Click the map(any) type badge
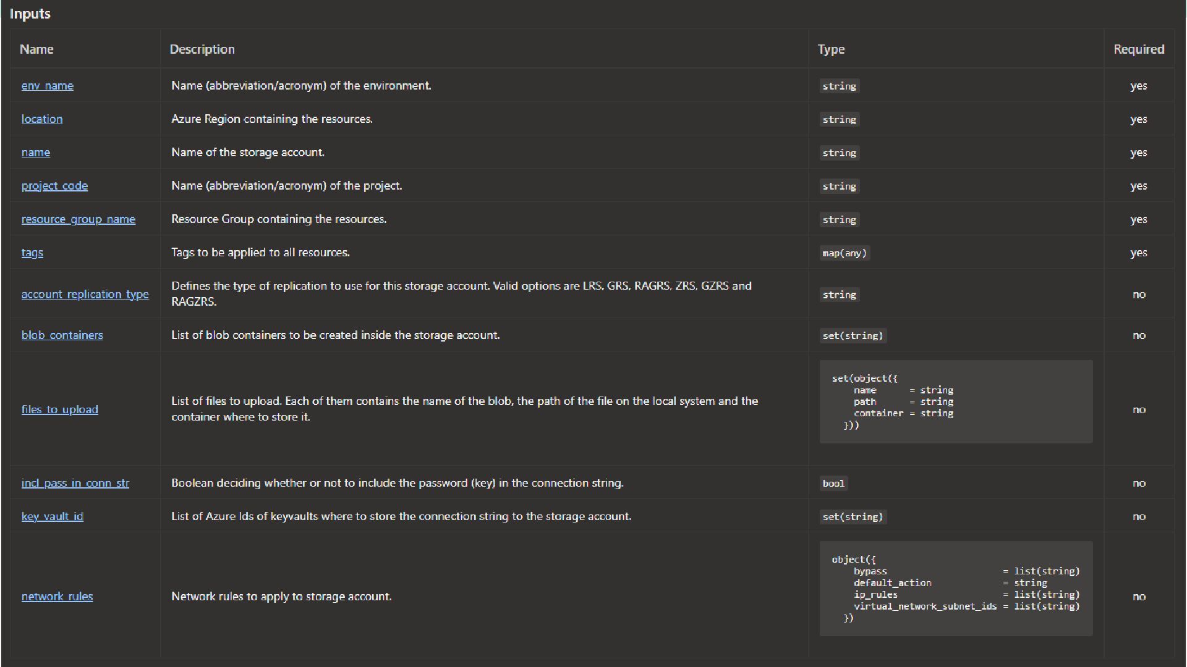This screenshot has width=1187, height=667. pos(845,253)
